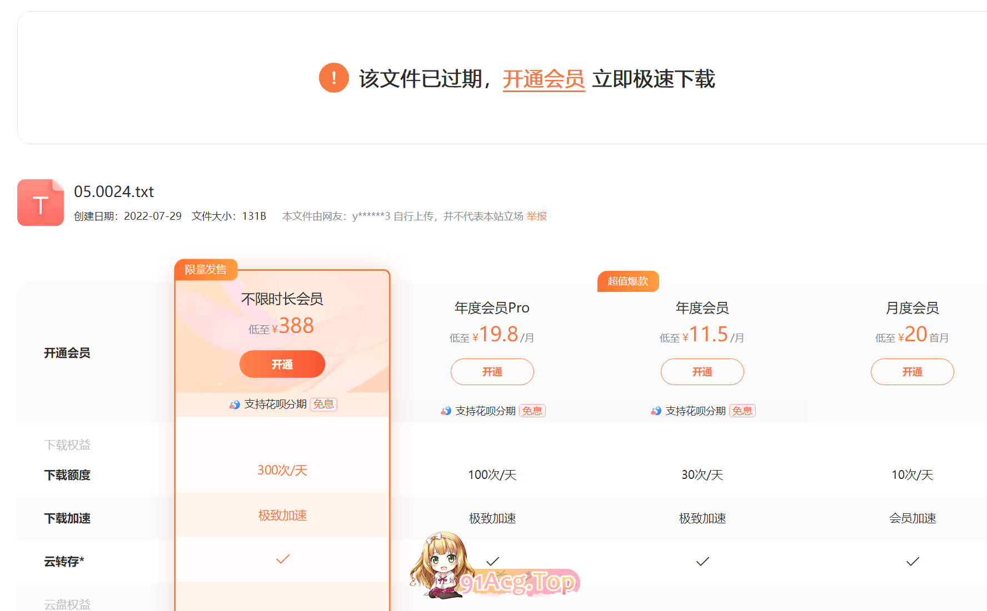The height and width of the screenshot is (611, 987).
Task: Click 免息 tag under 不限时长会员
Action: (323, 405)
